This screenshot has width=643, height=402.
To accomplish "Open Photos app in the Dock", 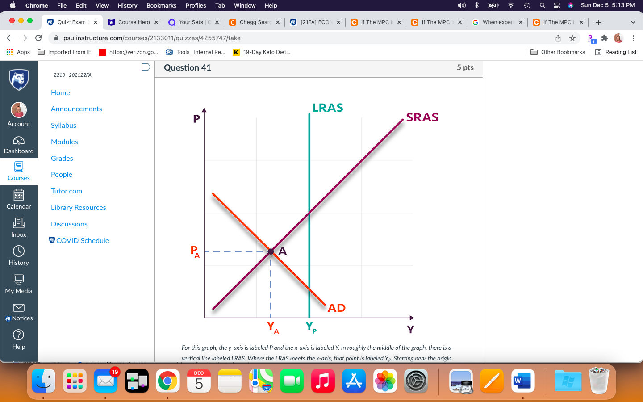I will (x=385, y=381).
